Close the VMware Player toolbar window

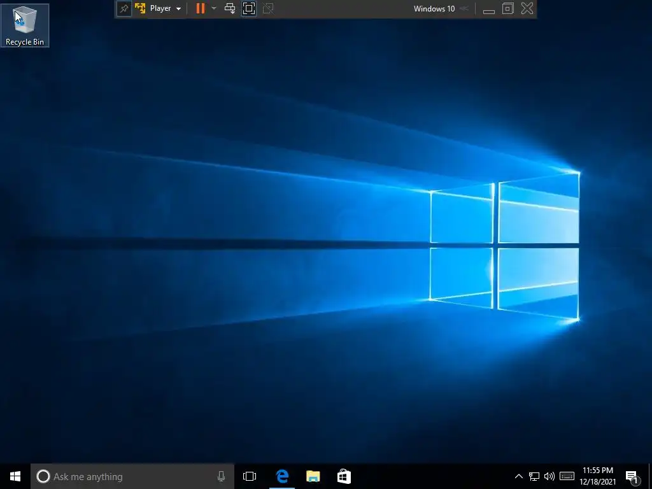click(527, 8)
